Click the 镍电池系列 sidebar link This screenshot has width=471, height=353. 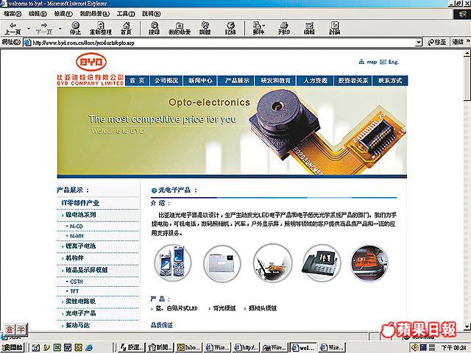(81, 215)
